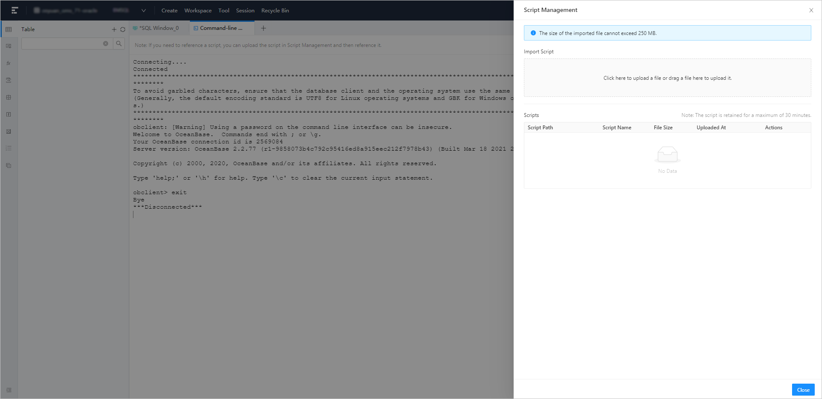822x399 pixels.
Task: Select the Command-line tab
Action: (221, 28)
